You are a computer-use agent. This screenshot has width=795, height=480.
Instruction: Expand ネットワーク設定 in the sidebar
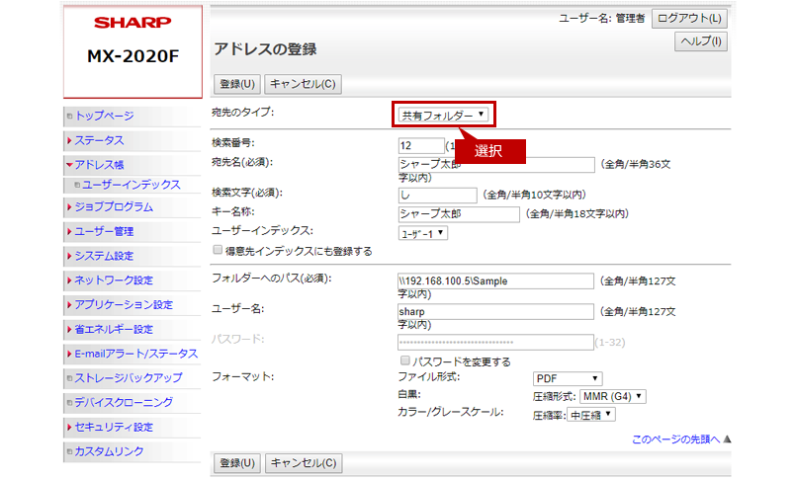coord(113,280)
